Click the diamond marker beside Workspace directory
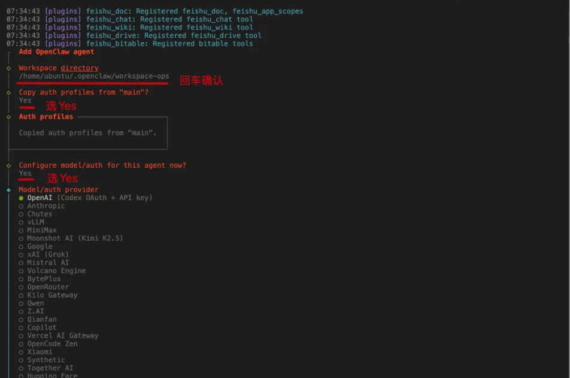The height and width of the screenshot is (378, 570). pos(9,68)
